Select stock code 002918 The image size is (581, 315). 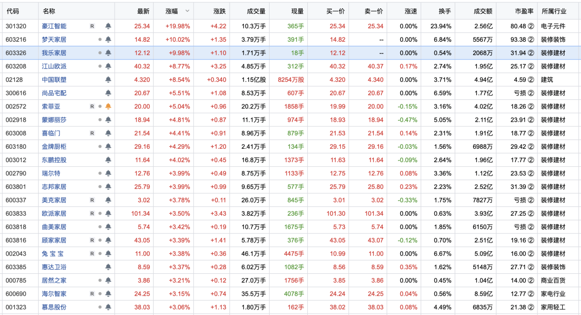[16, 119]
